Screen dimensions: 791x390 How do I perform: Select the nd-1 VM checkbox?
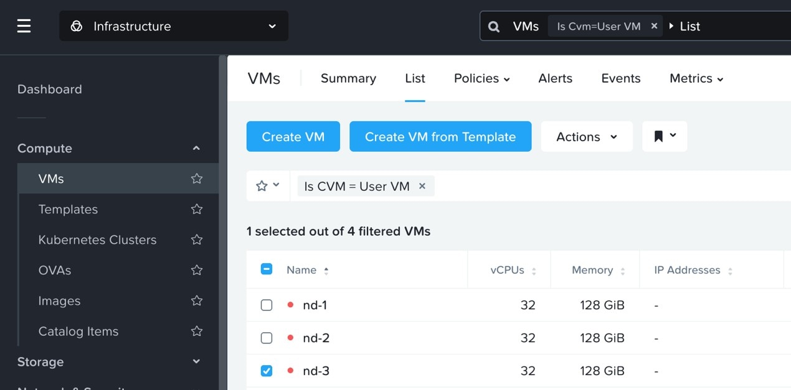tap(267, 305)
